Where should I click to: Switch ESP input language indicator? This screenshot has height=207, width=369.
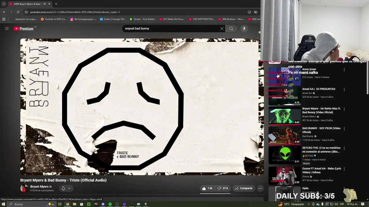[342, 204]
